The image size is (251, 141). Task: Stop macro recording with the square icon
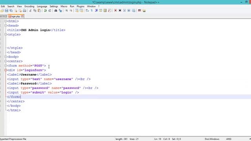click(120, 11)
